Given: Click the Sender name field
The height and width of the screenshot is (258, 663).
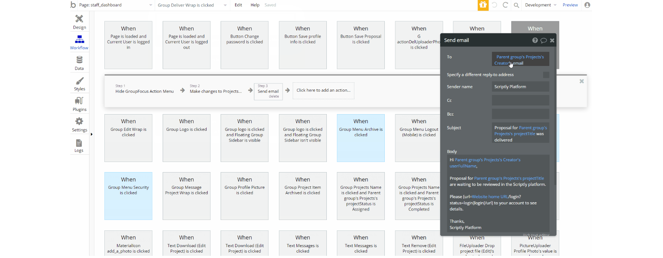Looking at the screenshot, I should (x=520, y=87).
